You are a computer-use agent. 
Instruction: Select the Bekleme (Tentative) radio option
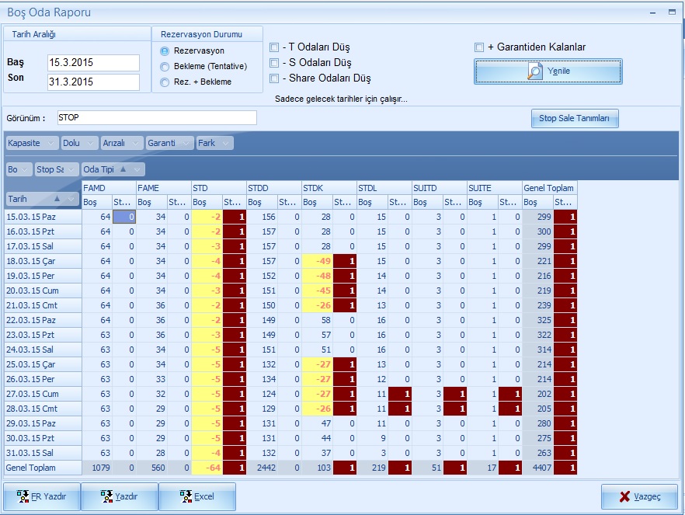165,66
